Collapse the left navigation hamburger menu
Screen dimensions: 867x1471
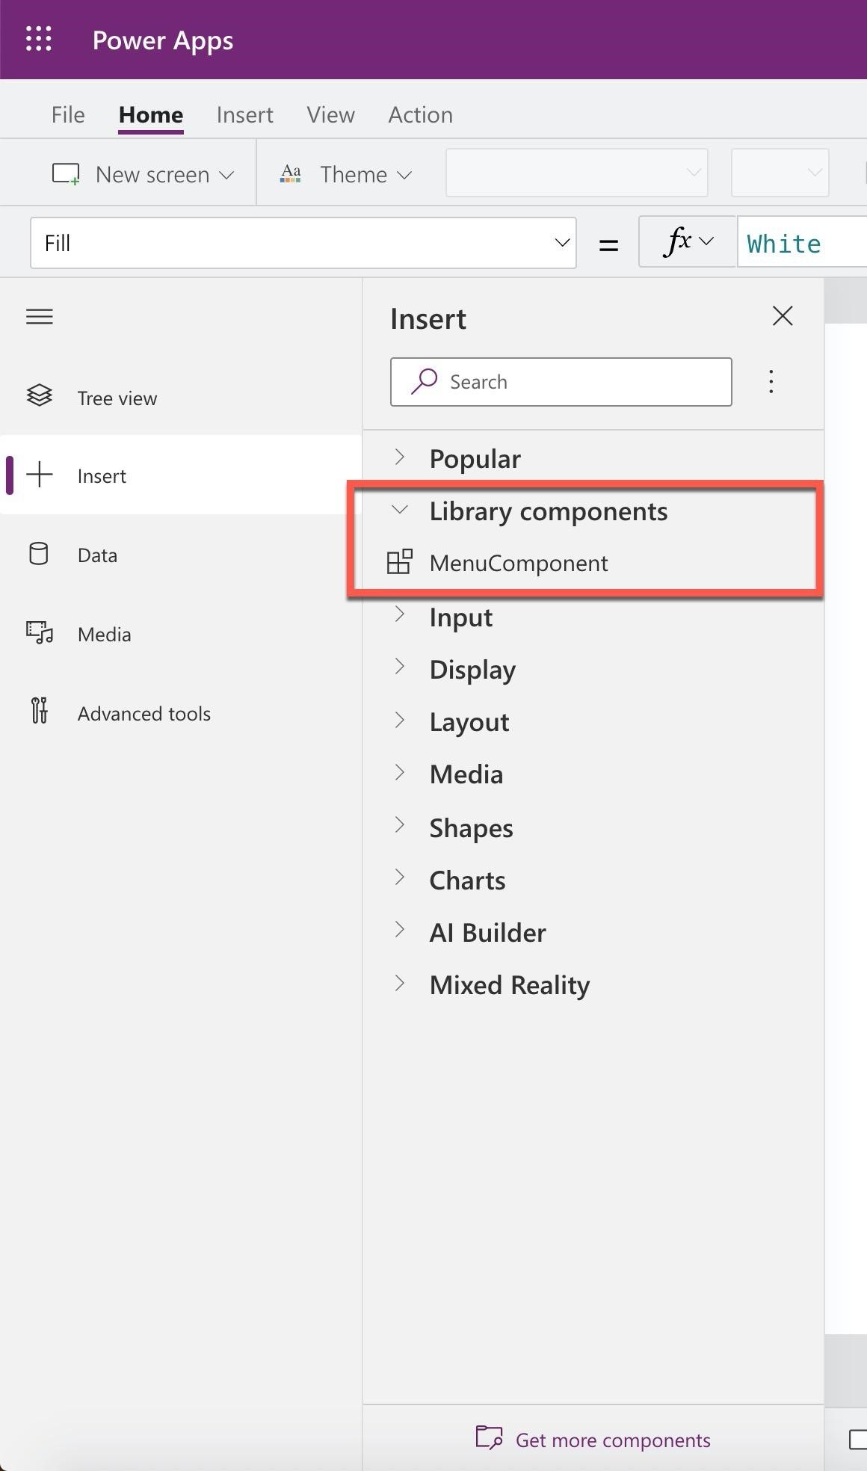coord(40,317)
